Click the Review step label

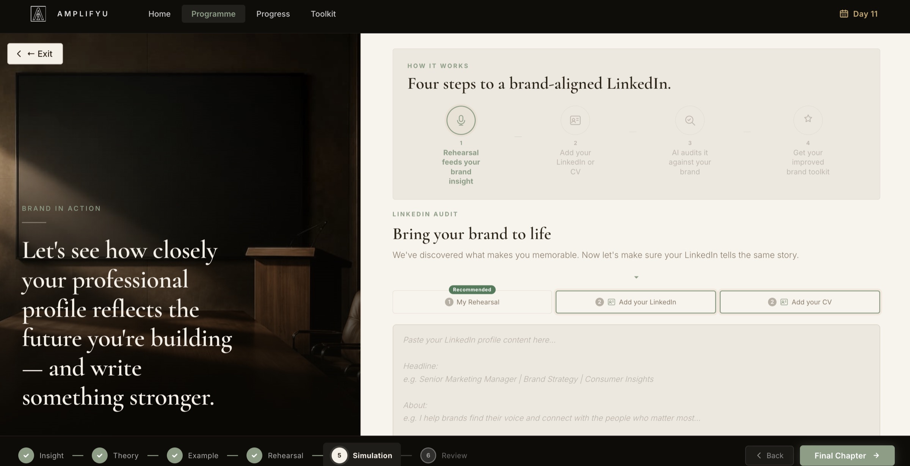pyautogui.click(x=454, y=455)
